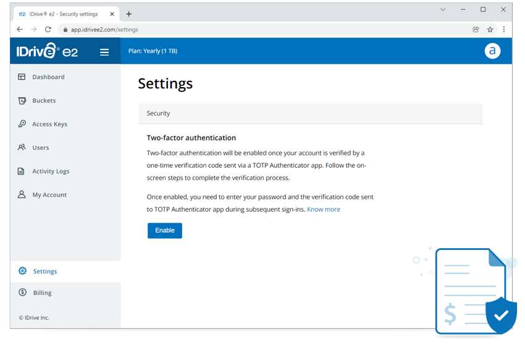The width and height of the screenshot is (525, 345).
Task: View site info lock icon
Action: pyautogui.click(x=65, y=30)
